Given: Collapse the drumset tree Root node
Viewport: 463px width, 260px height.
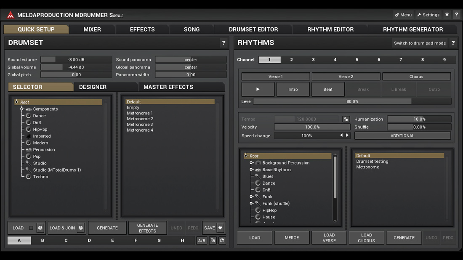Looking at the screenshot, I should tap(16, 102).
